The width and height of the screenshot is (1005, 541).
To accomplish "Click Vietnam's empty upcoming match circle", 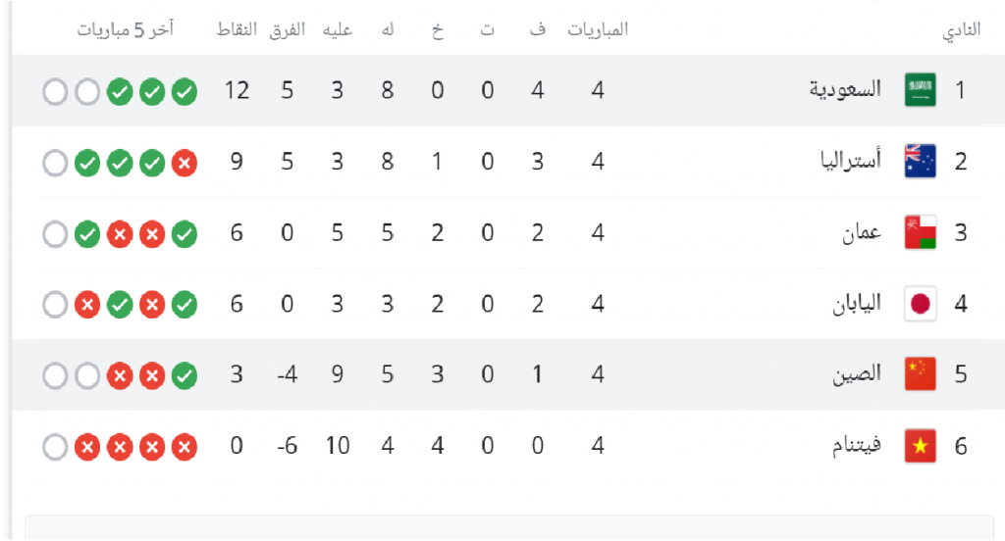I will 55,447.
